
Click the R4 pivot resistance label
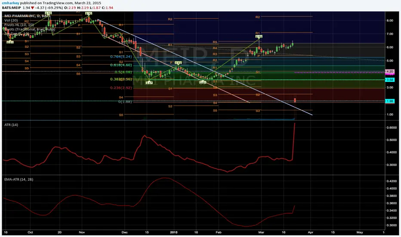pyautogui.click(x=215, y=48)
